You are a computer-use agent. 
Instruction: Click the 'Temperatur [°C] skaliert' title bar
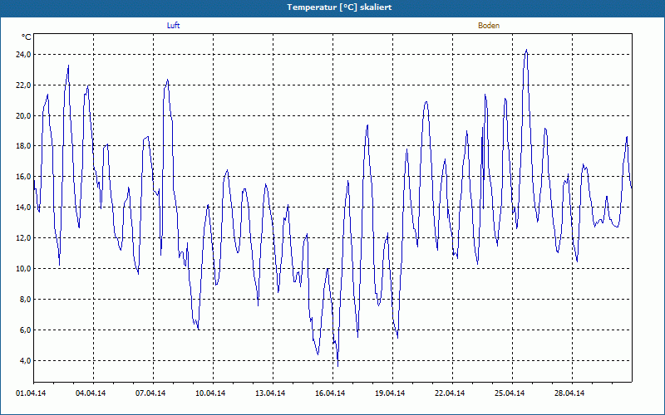(332, 7)
